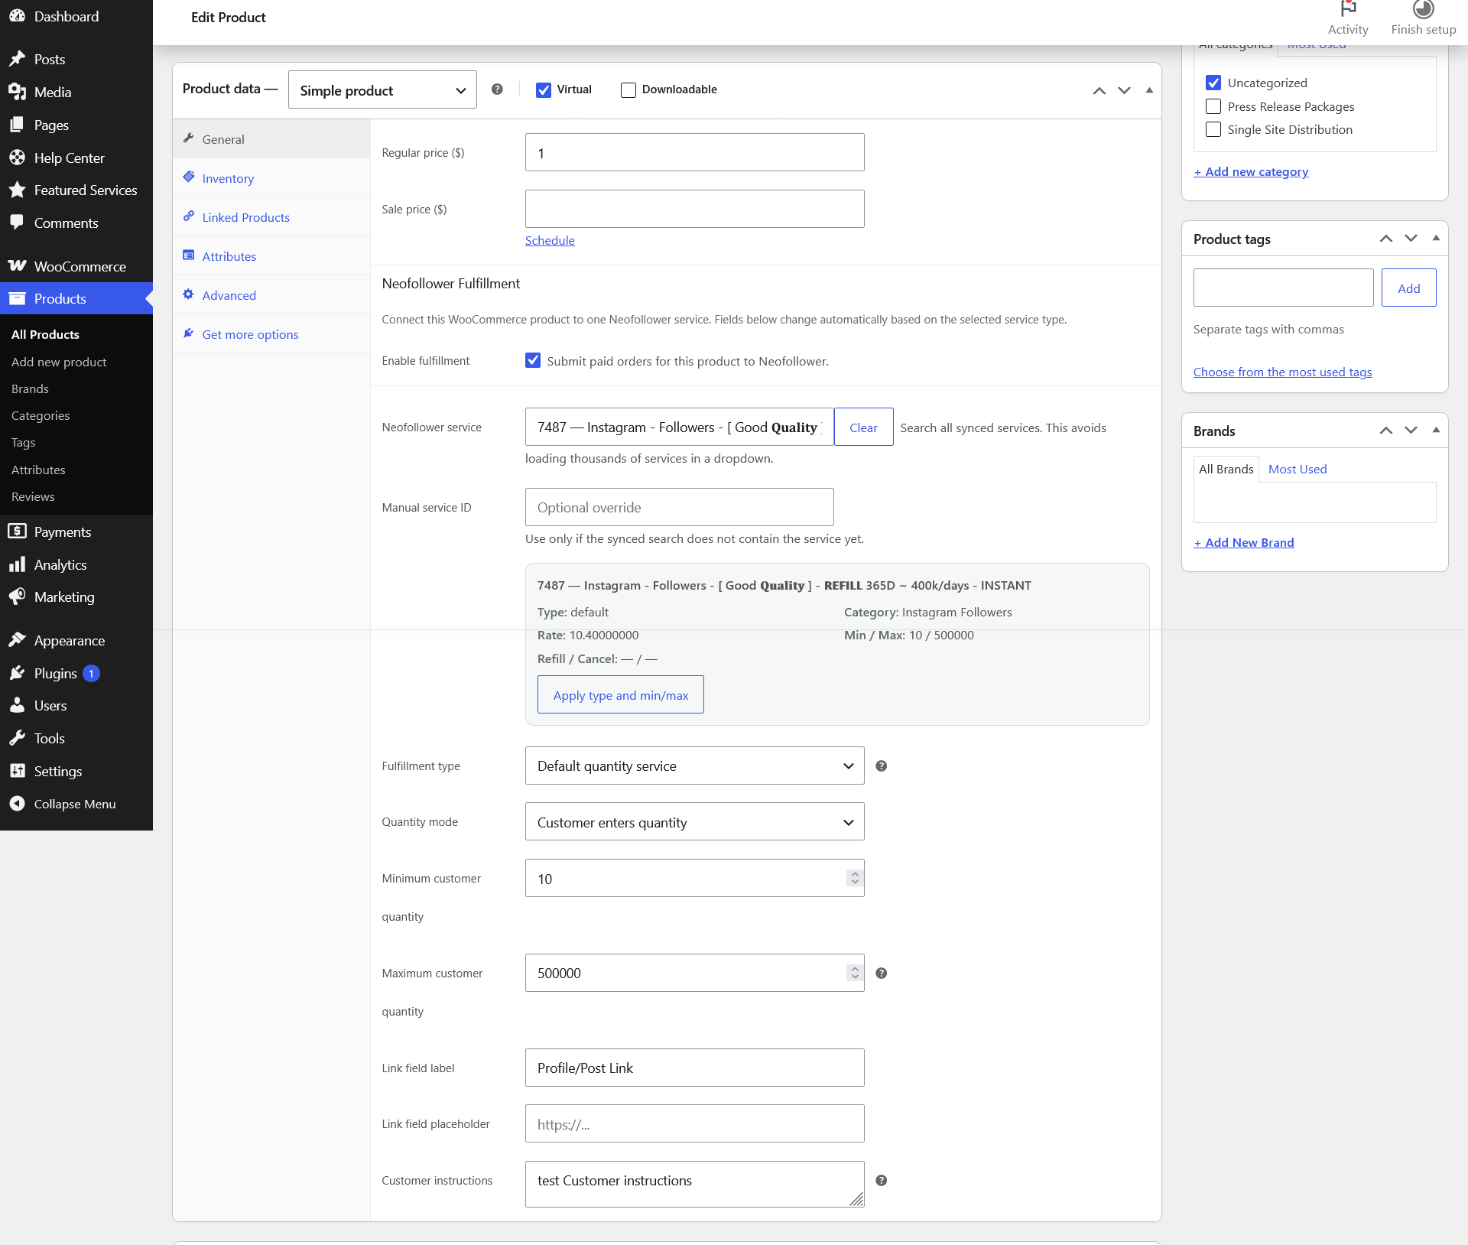Click the Regular price input field
This screenshot has height=1245, width=1468.
click(x=694, y=152)
